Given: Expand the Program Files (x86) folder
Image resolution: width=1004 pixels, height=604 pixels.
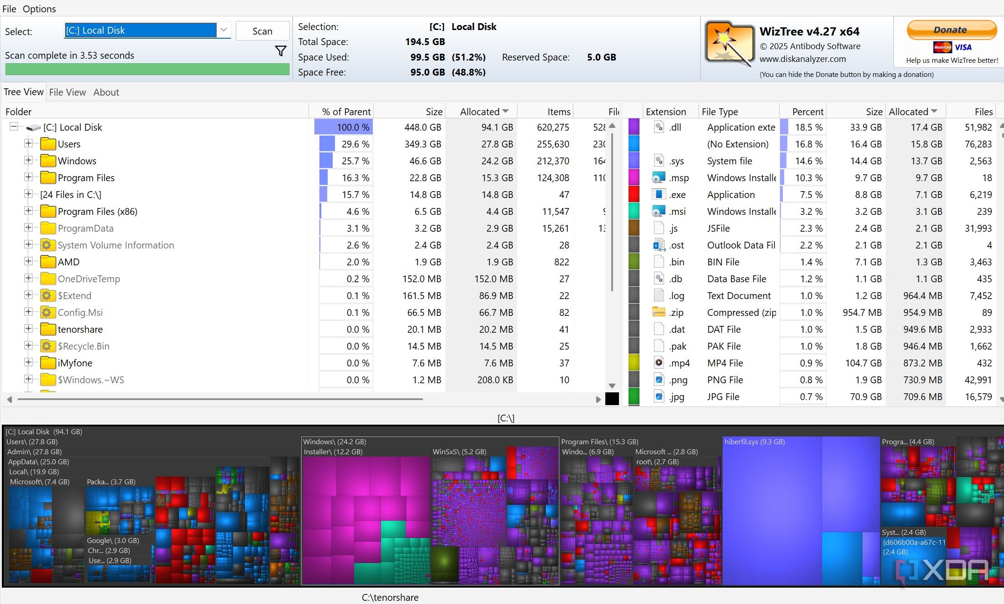Looking at the screenshot, I should pos(28,211).
